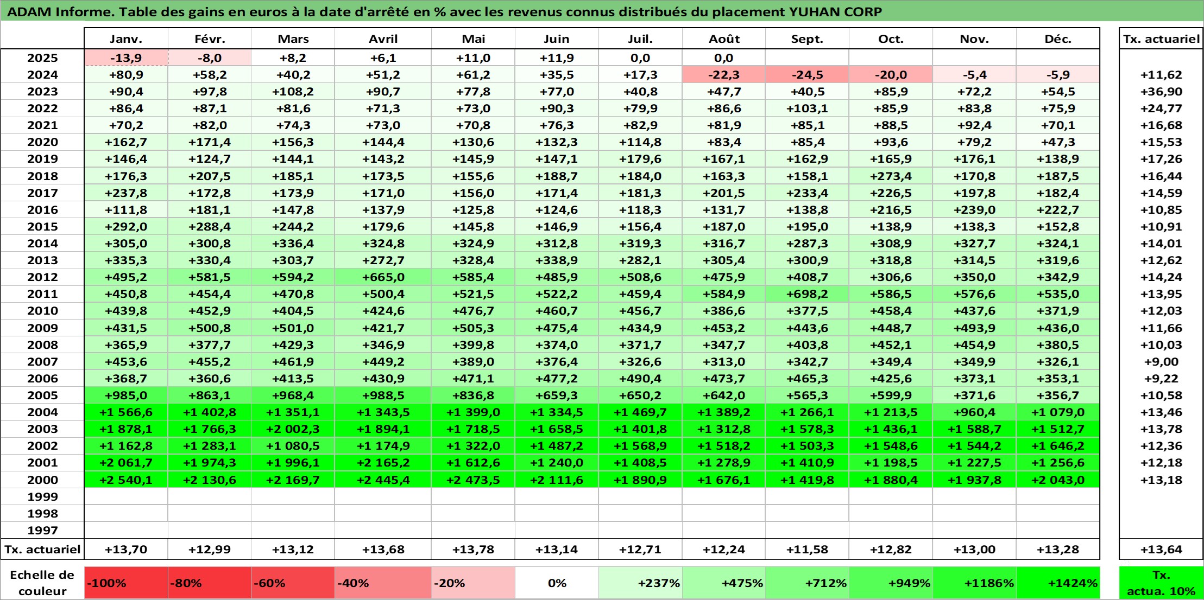Click the -13,9 cell in January 2025

tap(126, 58)
